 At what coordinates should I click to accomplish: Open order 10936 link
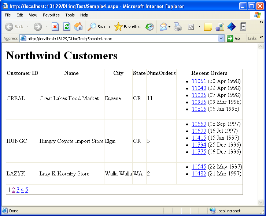(199, 102)
